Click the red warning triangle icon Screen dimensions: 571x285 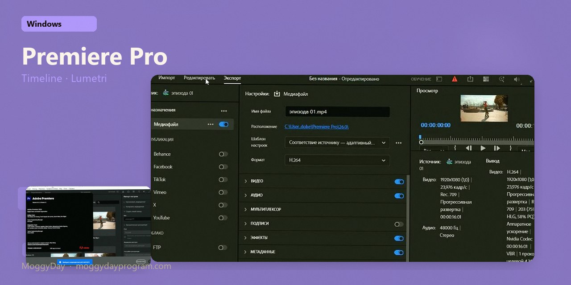455,79
